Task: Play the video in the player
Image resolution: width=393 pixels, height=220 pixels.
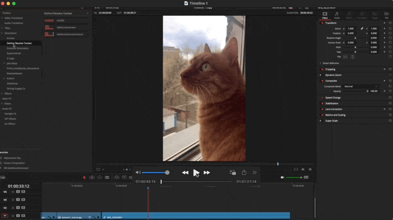Action: point(196,172)
